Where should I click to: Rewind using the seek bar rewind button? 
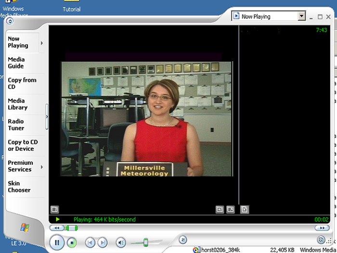57,228
